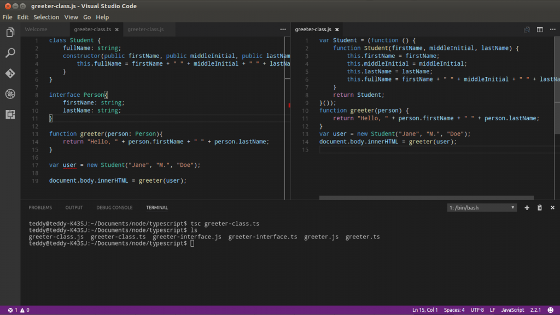Image resolution: width=560 pixels, height=315 pixels.
Task: Click JavaScript language mode in status bar
Action: (x=513, y=310)
